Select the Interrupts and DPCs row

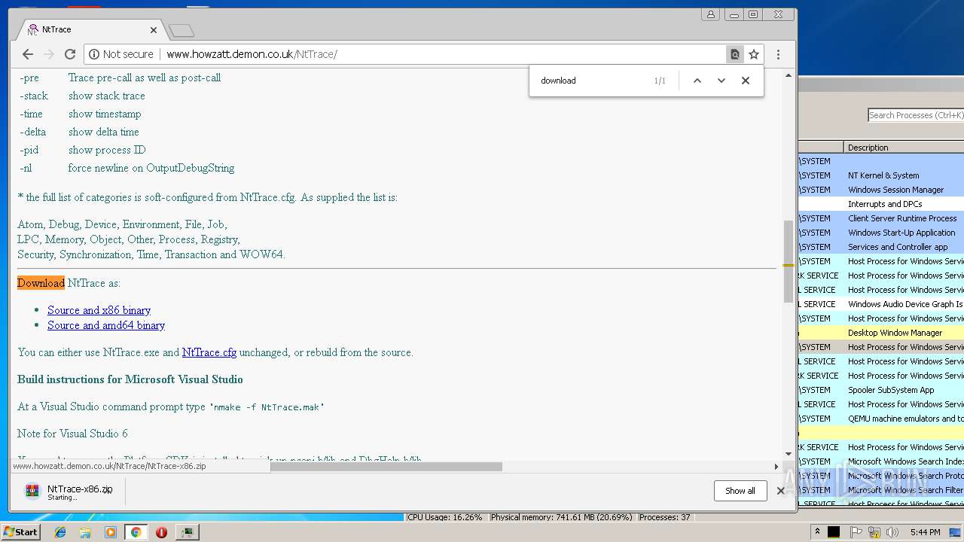pyautogui.click(x=881, y=204)
